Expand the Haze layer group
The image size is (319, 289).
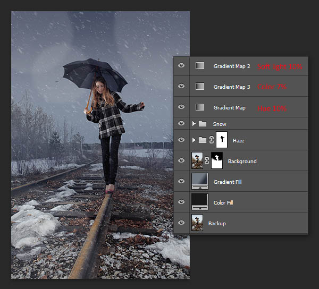coord(194,140)
